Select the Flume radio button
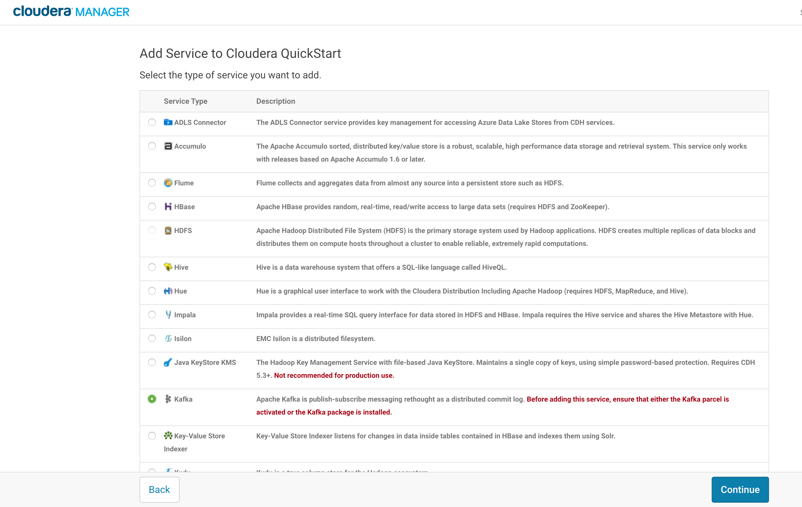Screen dimensions: 802x507 click(x=152, y=183)
